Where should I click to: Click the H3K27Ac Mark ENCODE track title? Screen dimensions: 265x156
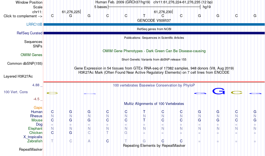pos(154,72)
